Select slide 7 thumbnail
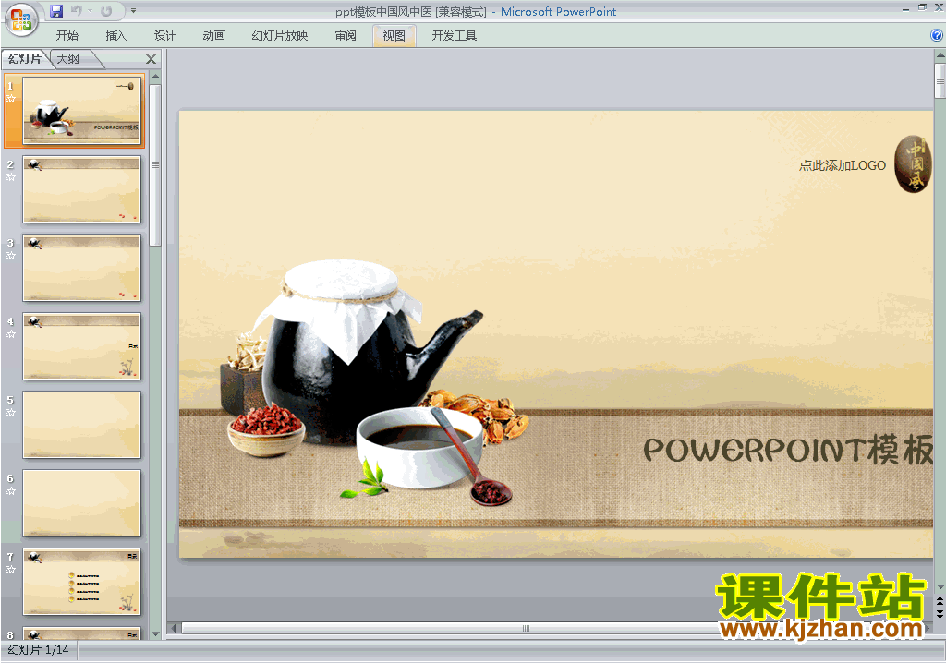 tap(82, 582)
